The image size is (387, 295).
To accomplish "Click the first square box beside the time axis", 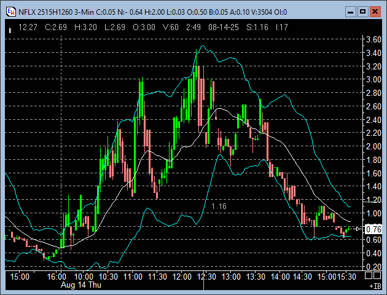I will [x=369, y=275].
